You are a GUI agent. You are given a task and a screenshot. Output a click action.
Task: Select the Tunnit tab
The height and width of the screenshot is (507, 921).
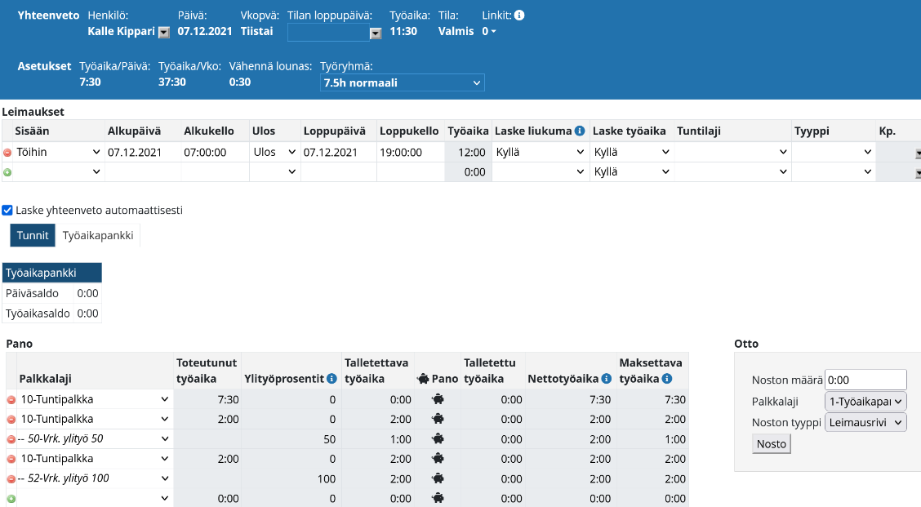[x=33, y=235]
